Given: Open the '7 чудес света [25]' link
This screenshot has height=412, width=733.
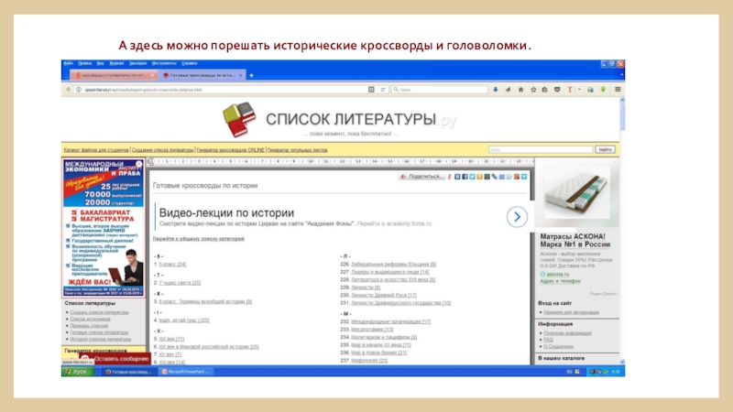Looking at the screenshot, I should tap(180, 283).
